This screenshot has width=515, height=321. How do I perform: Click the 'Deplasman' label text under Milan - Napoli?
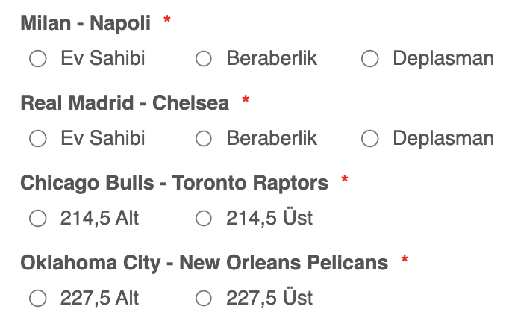point(443,59)
